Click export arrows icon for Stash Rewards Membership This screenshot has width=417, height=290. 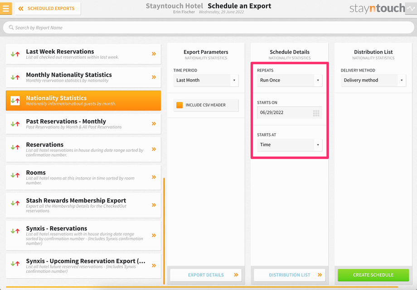15,203
